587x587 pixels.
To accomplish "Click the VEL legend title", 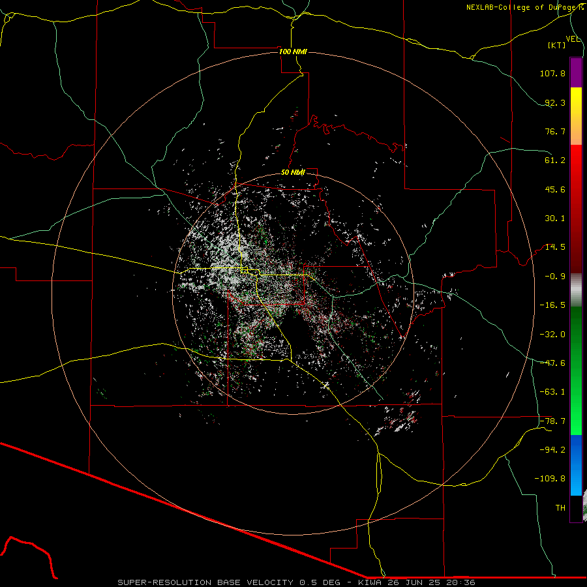I will 573,39.
